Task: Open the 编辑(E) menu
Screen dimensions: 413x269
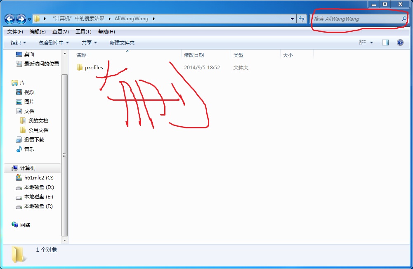Action: (x=38, y=32)
